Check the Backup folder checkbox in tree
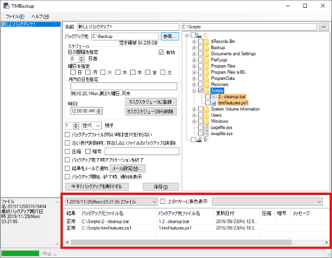The height and width of the screenshot is (258, 332). (201, 48)
